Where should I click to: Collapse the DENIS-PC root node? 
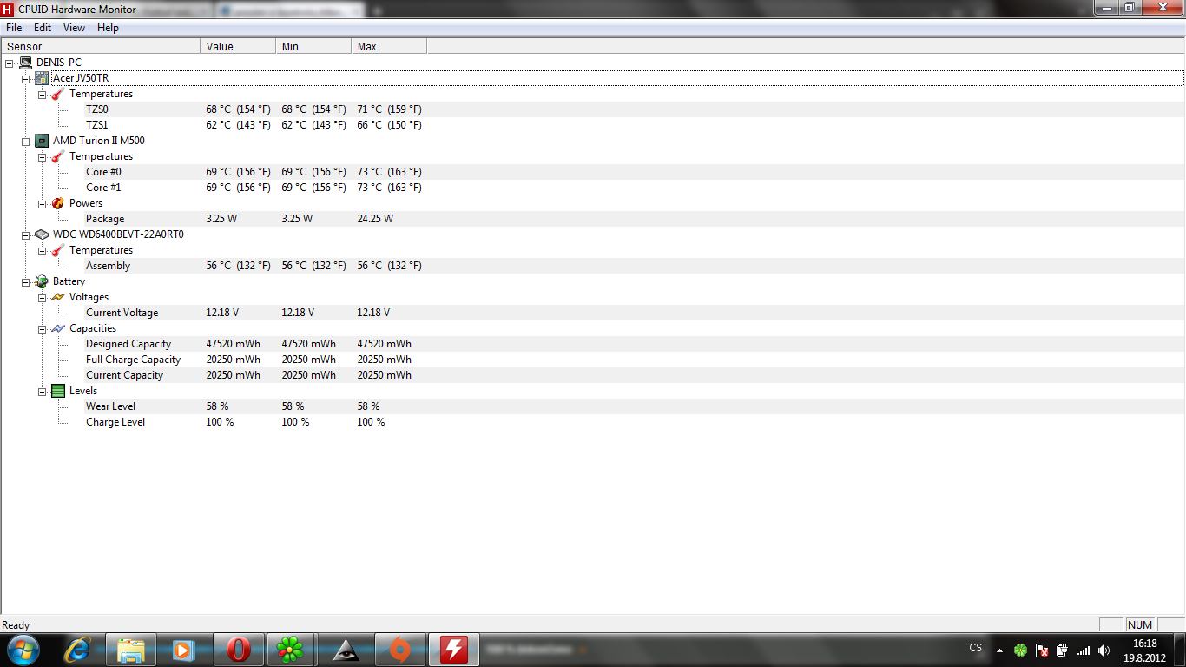10,63
